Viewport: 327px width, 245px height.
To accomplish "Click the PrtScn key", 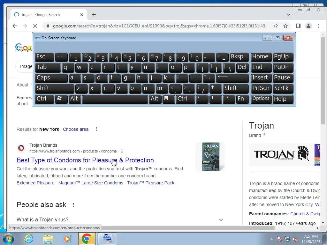I will (x=261, y=89).
